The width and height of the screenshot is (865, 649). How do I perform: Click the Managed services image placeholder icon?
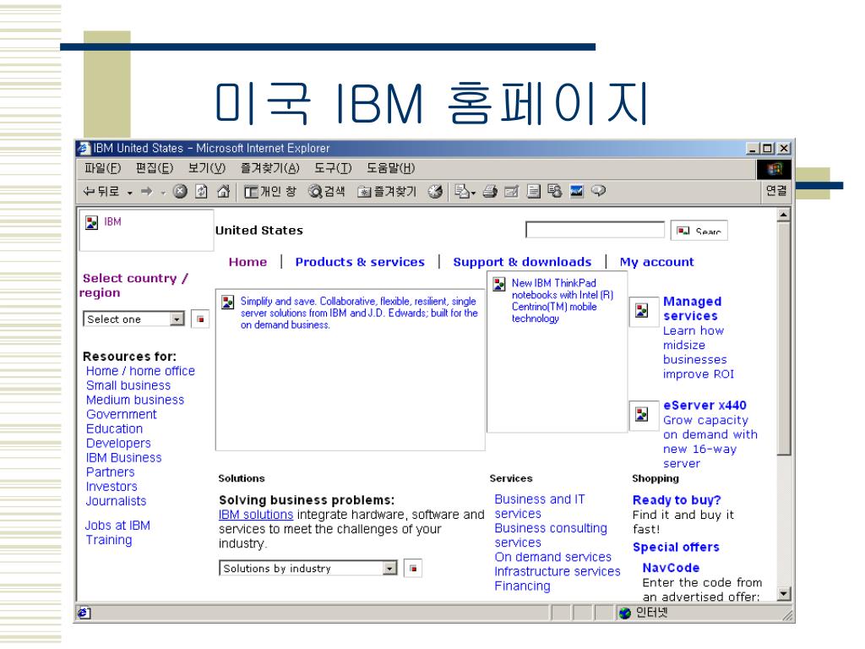click(x=642, y=310)
